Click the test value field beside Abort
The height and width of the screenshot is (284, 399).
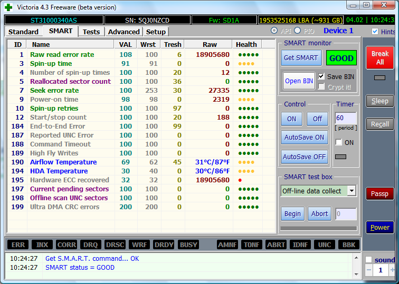346,214
